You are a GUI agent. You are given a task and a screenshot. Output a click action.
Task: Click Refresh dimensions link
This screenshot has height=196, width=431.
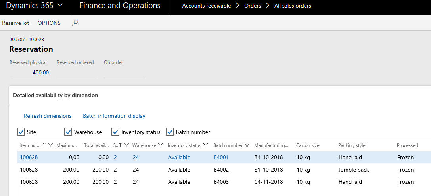point(48,116)
